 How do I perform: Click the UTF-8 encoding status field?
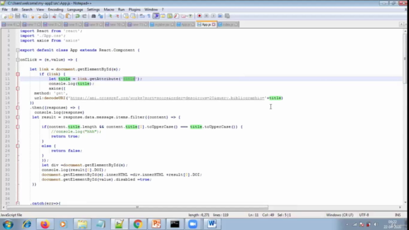pos(364,215)
